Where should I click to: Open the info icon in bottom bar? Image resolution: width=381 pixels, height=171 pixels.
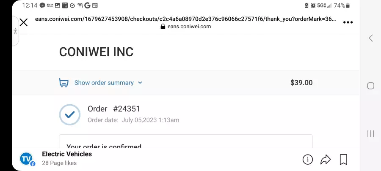tap(308, 159)
